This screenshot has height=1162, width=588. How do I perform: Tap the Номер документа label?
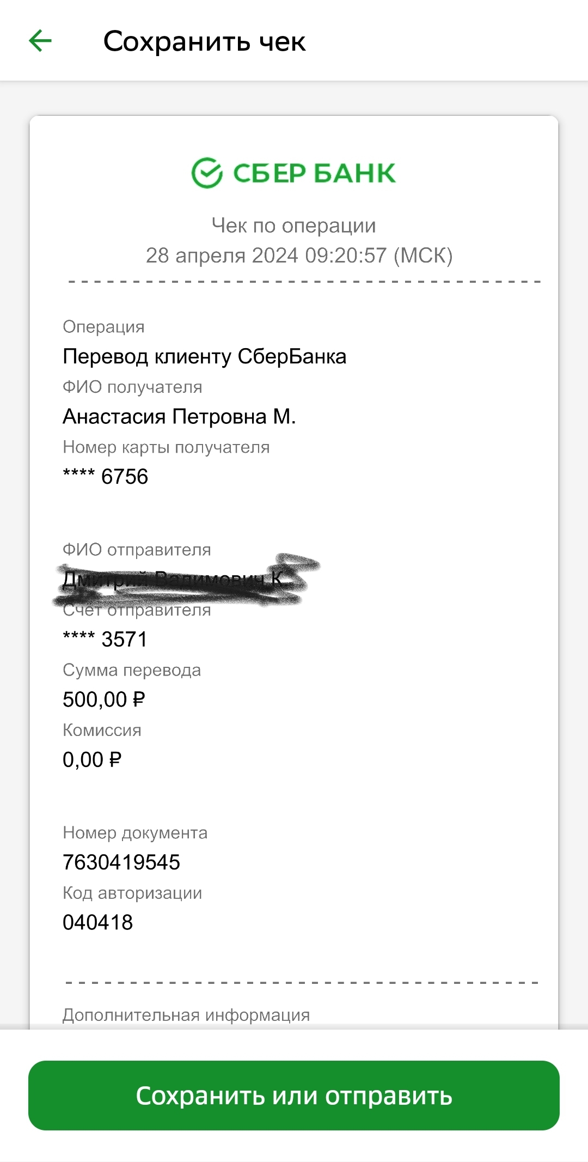pyautogui.click(x=135, y=833)
